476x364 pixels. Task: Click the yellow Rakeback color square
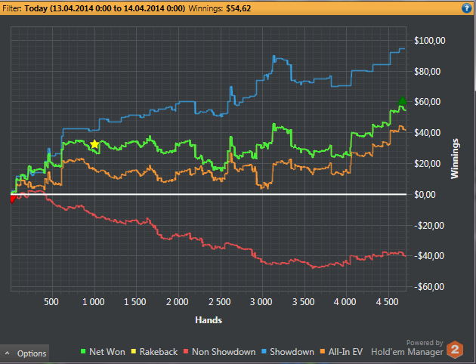click(134, 352)
